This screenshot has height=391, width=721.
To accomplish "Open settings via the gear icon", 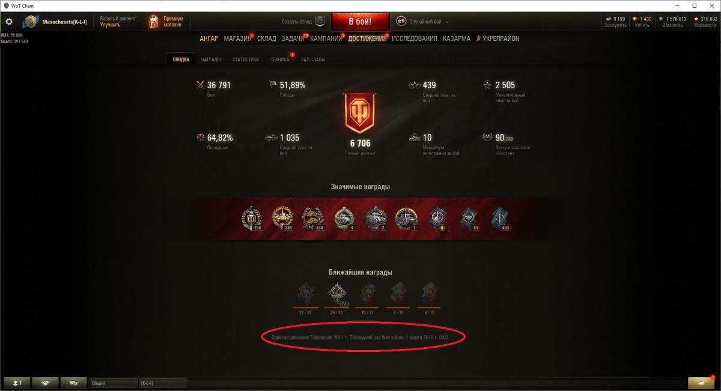I will click(x=9, y=22).
